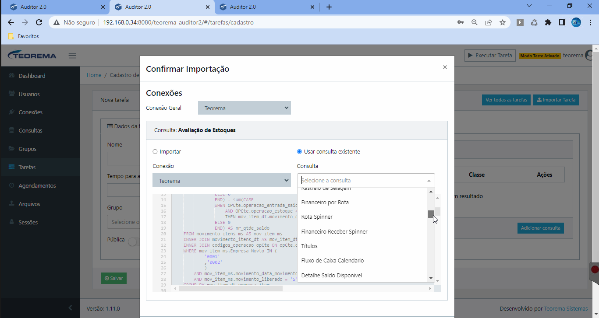Click the Agendamentos clock icon

11,185
